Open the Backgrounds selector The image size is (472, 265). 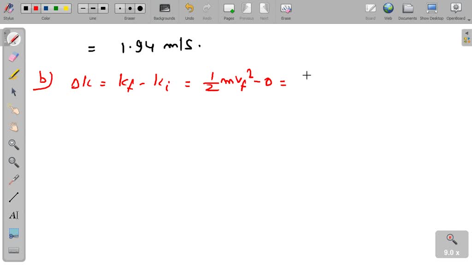[164, 8]
